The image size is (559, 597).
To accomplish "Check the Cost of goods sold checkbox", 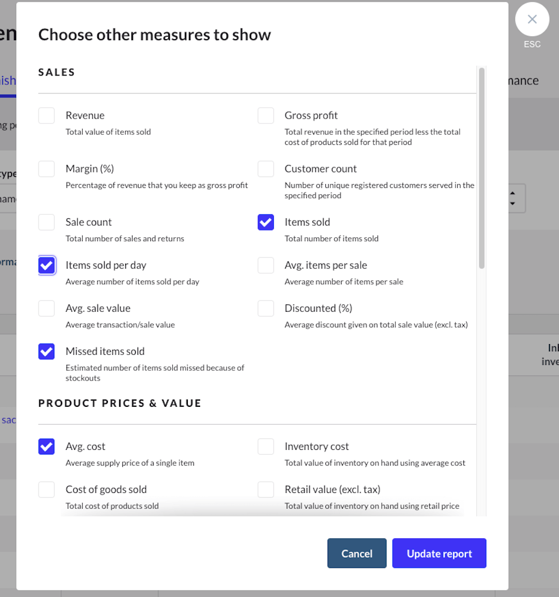I will click(x=46, y=490).
